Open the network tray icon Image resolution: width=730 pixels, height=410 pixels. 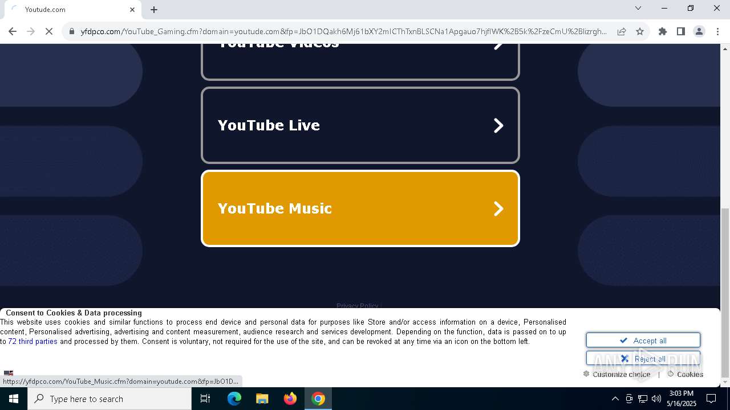[x=643, y=399]
